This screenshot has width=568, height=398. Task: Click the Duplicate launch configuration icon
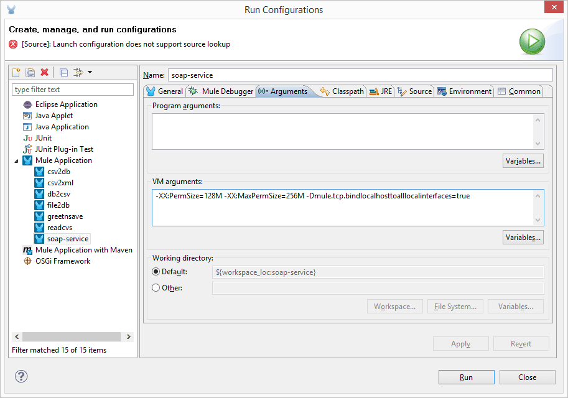[30, 72]
